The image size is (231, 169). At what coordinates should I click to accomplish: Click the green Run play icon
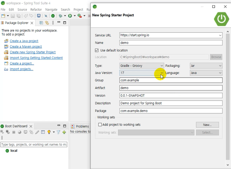click(x=70, y=16)
